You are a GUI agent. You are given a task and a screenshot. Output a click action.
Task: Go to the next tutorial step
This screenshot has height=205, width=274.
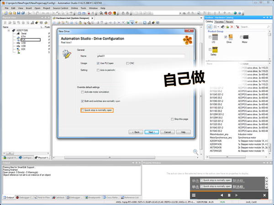(x=237, y=195)
